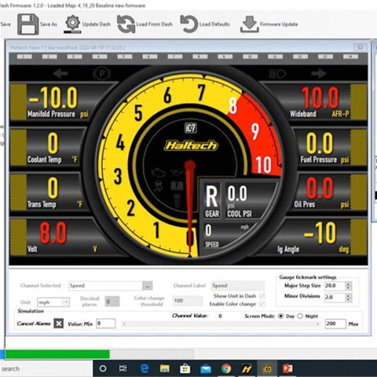This screenshot has height=377, width=377.
Task: Click the Save As label
Action: (49, 24)
